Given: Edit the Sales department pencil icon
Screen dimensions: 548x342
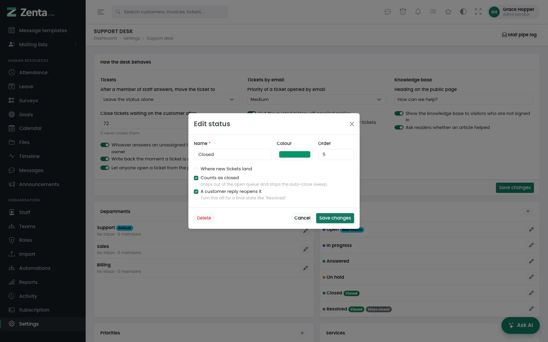Looking at the screenshot, I should (x=306, y=249).
